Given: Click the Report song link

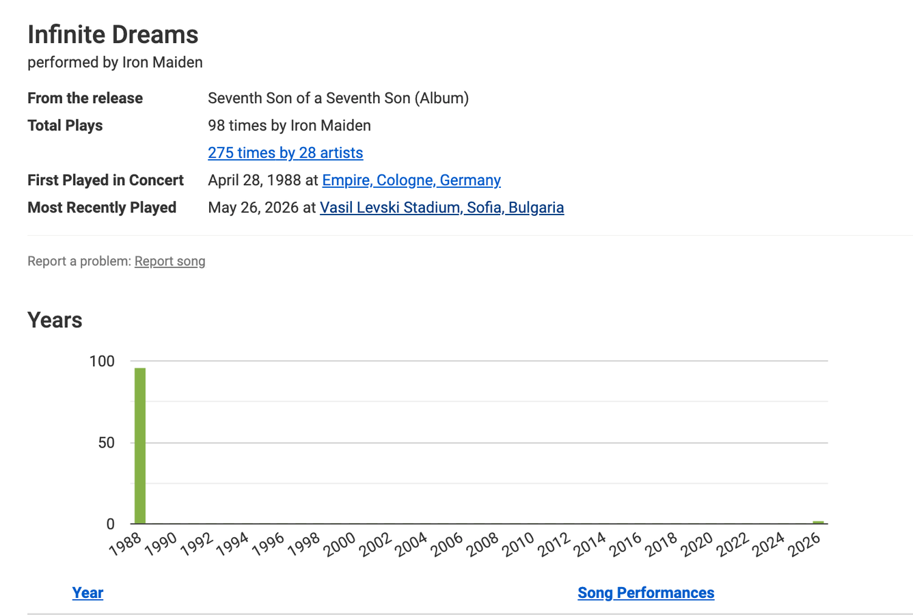Looking at the screenshot, I should pyautogui.click(x=169, y=261).
